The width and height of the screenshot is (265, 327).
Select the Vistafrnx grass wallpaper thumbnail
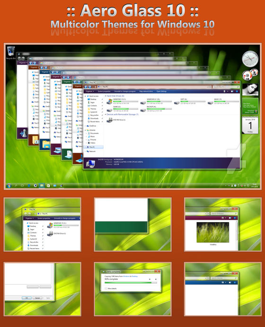213,232
